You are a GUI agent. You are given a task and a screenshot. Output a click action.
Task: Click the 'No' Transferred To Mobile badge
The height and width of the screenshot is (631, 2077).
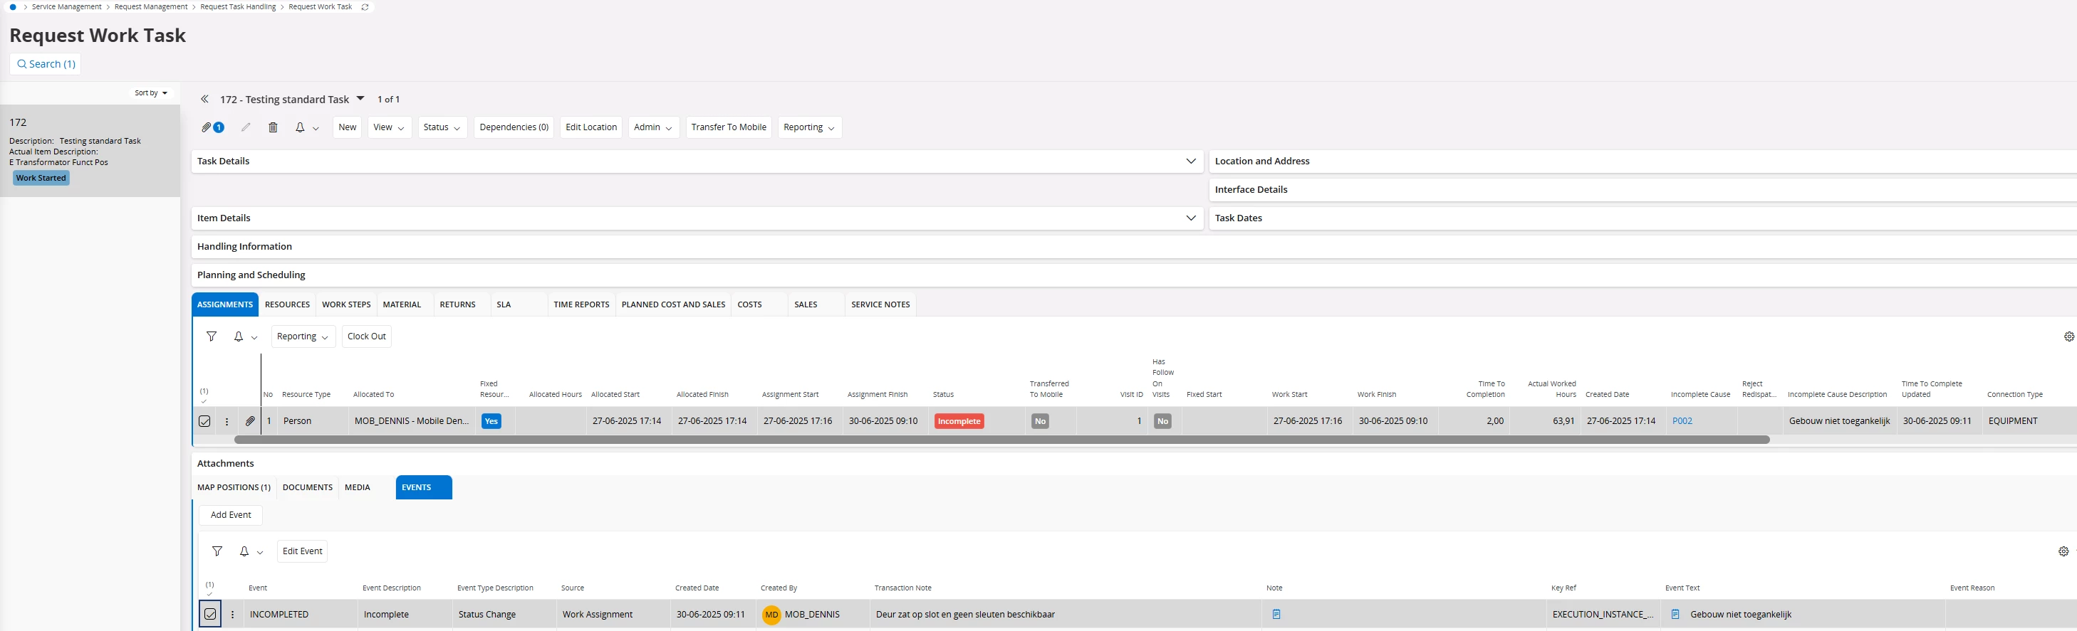[1040, 421]
